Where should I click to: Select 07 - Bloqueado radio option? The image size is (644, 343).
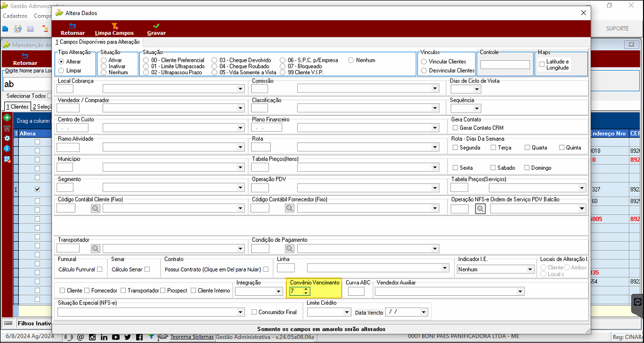coord(283,66)
